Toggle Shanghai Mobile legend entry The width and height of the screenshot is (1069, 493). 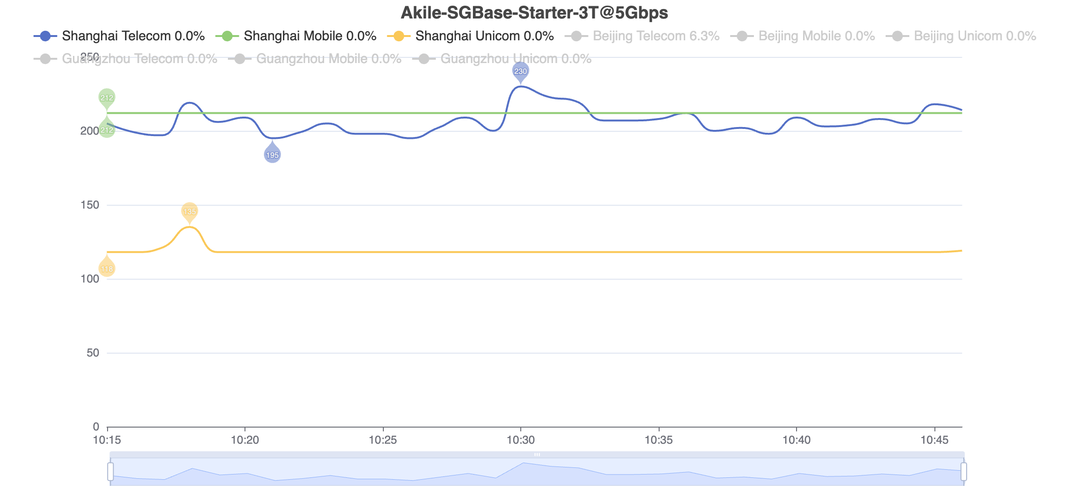point(296,36)
